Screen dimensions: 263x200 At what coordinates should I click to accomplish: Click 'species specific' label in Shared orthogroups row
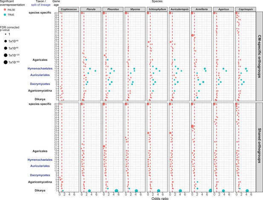tap(40, 104)
